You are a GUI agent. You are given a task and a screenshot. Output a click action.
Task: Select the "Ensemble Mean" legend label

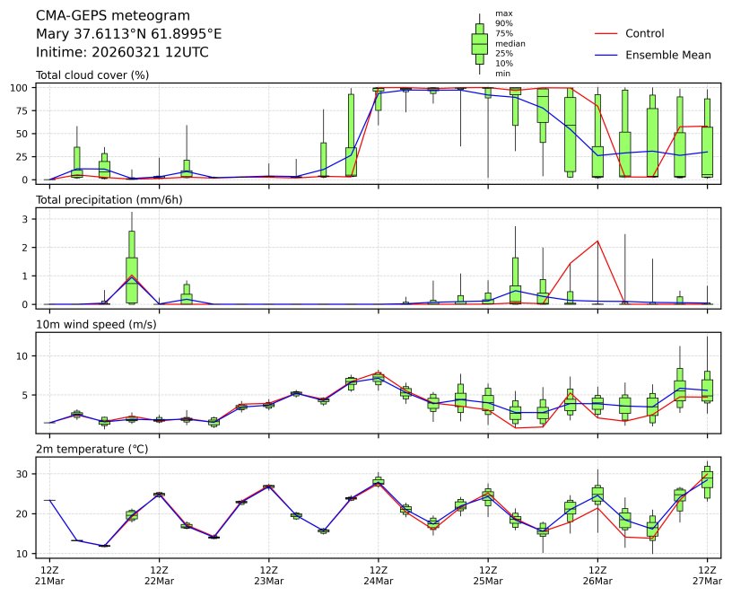point(667,55)
